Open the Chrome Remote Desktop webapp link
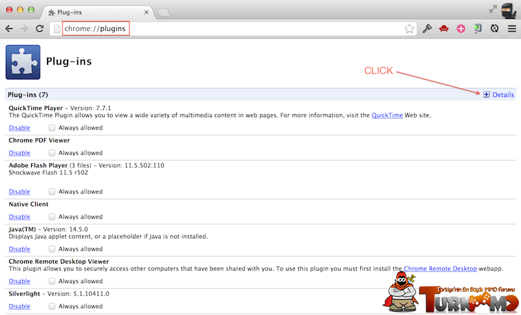Image resolution: width=521 pixels, height=315 pixels. [440, 269]
